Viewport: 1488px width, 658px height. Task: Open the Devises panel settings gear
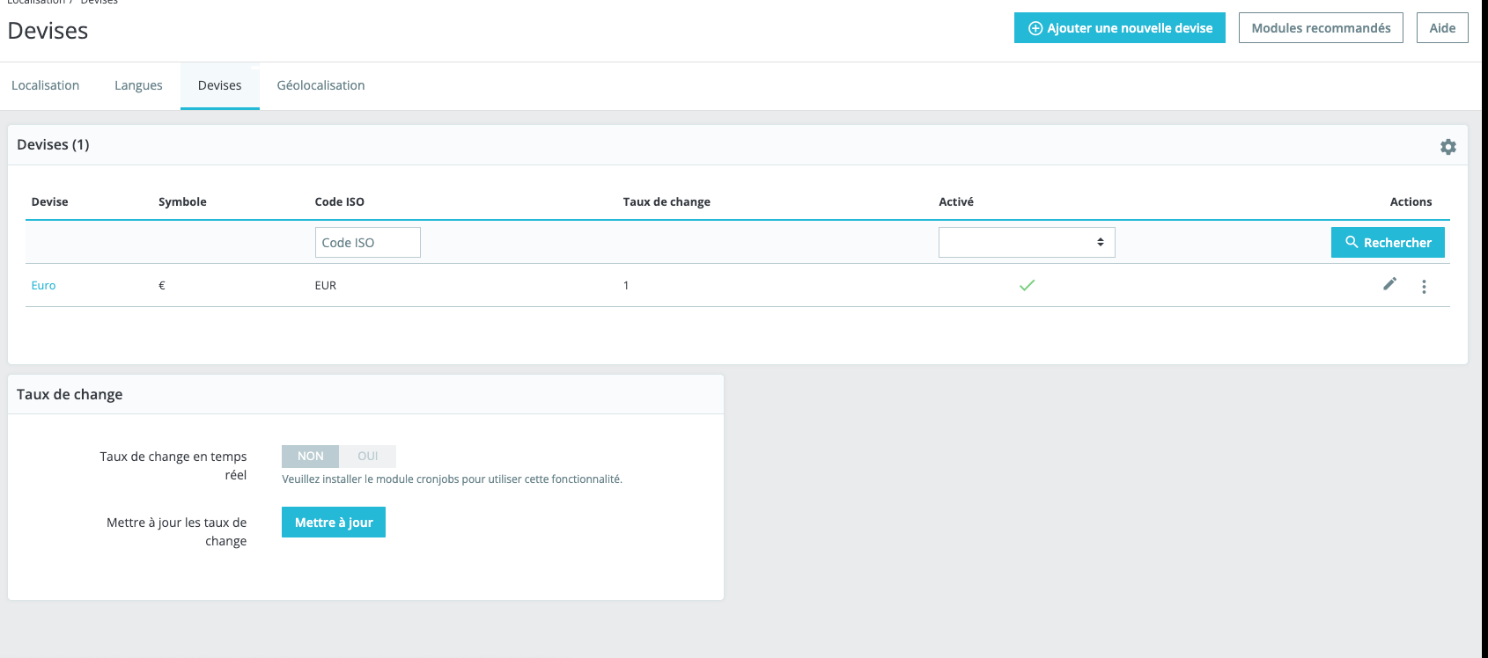pyautogui.click(x=1447, y=147)
